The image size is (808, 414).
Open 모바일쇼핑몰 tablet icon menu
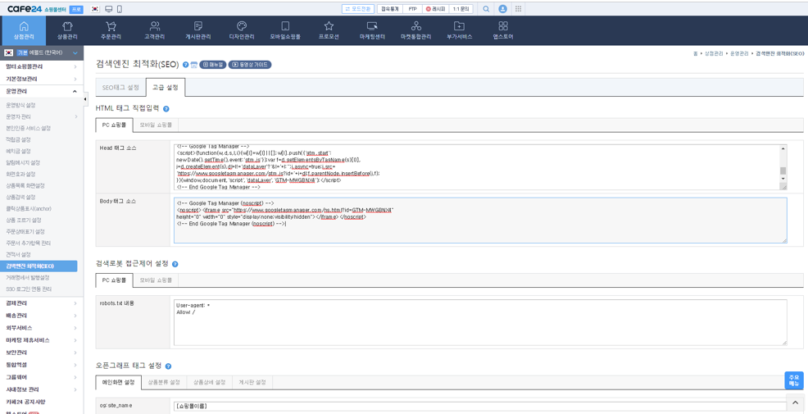point(285,30)
